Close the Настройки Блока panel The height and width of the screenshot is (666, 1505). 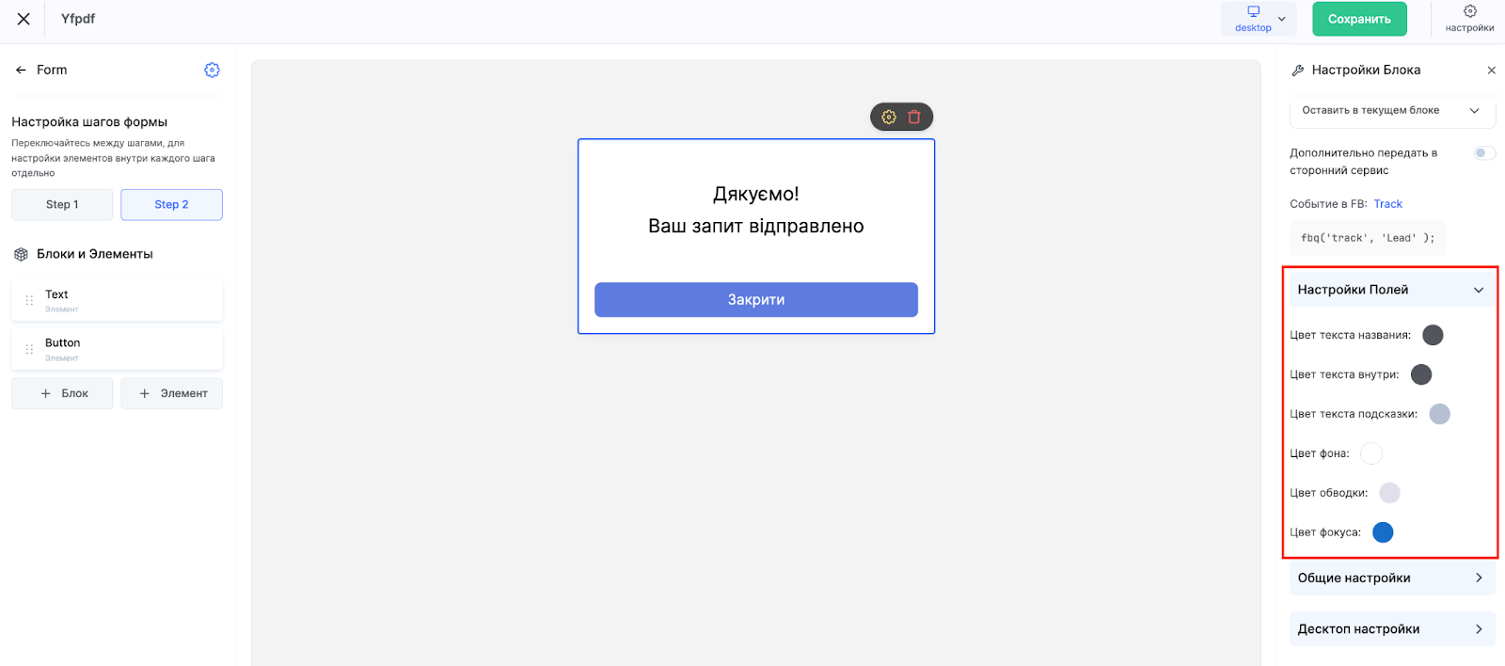click(x=1491, y=71)
